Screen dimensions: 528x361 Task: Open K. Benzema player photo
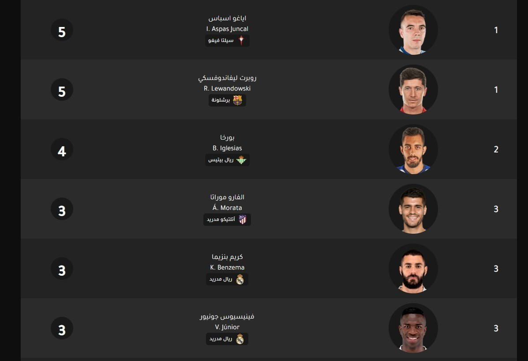coord(413,269)
